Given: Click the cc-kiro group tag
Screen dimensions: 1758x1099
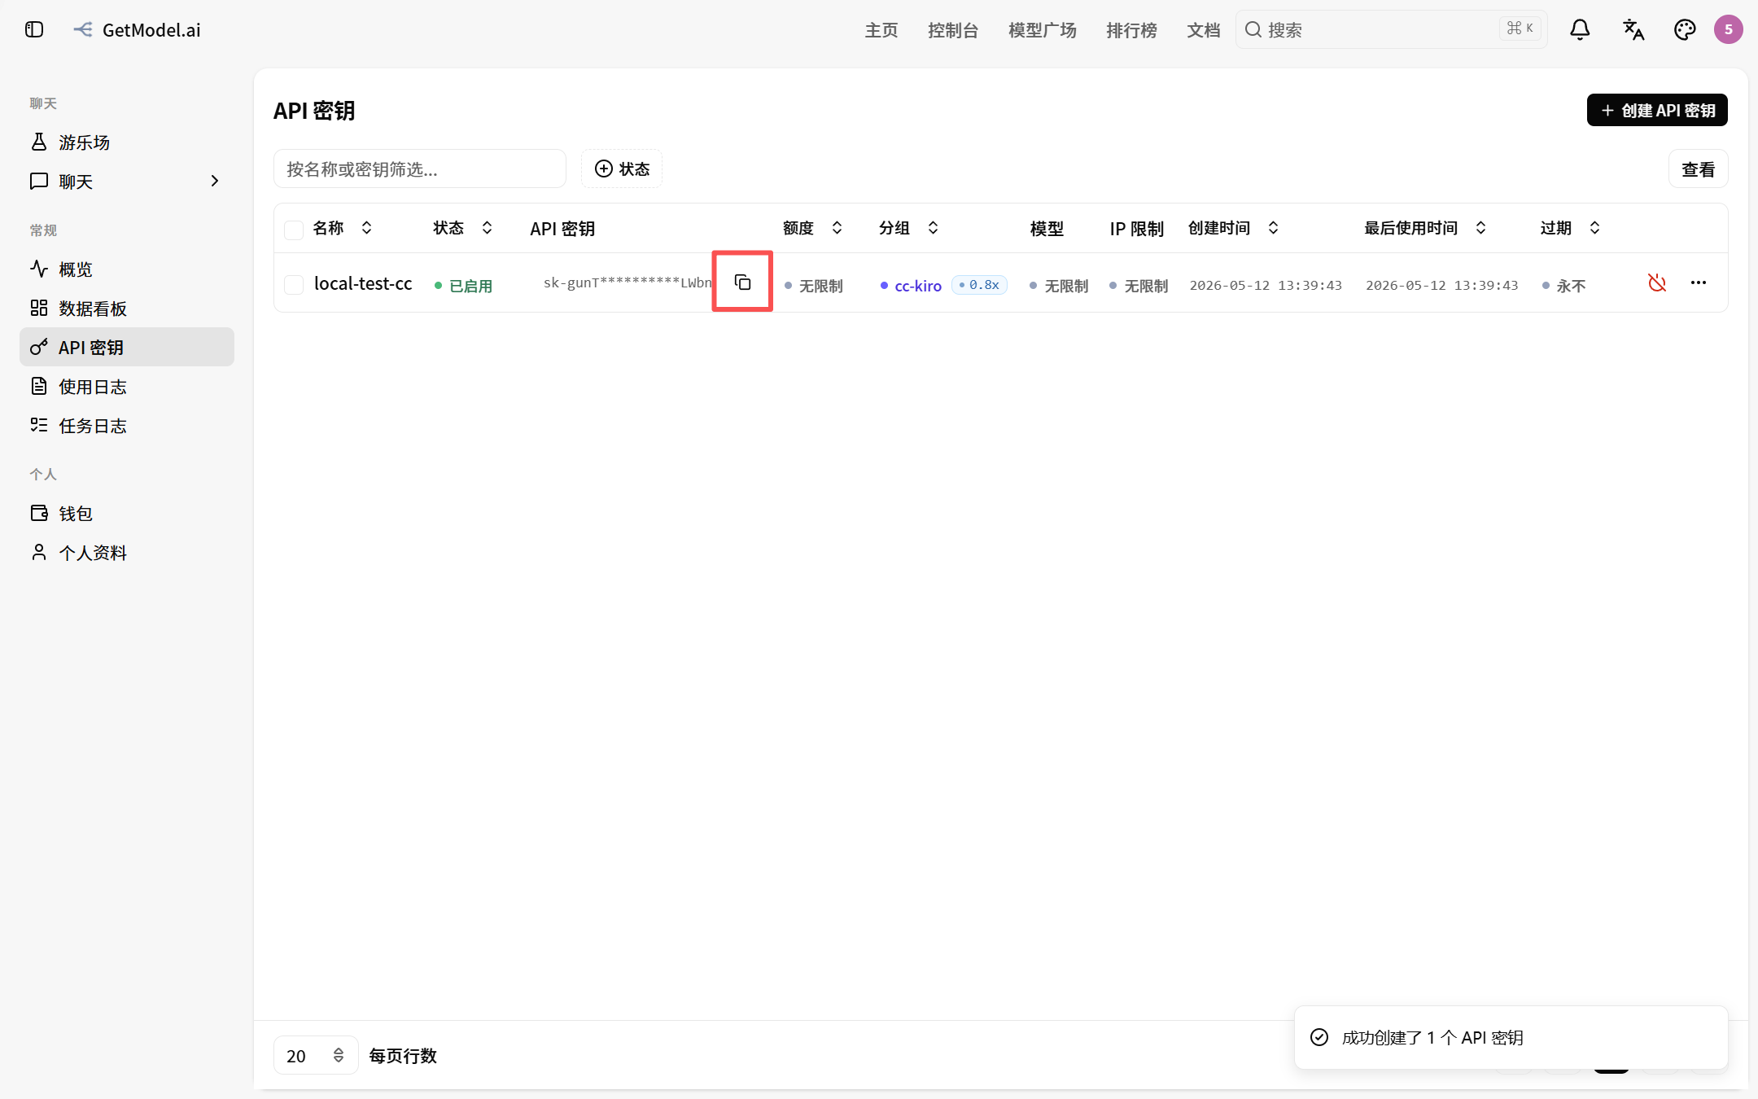Looking at the screenshot, I should point(911,286).
